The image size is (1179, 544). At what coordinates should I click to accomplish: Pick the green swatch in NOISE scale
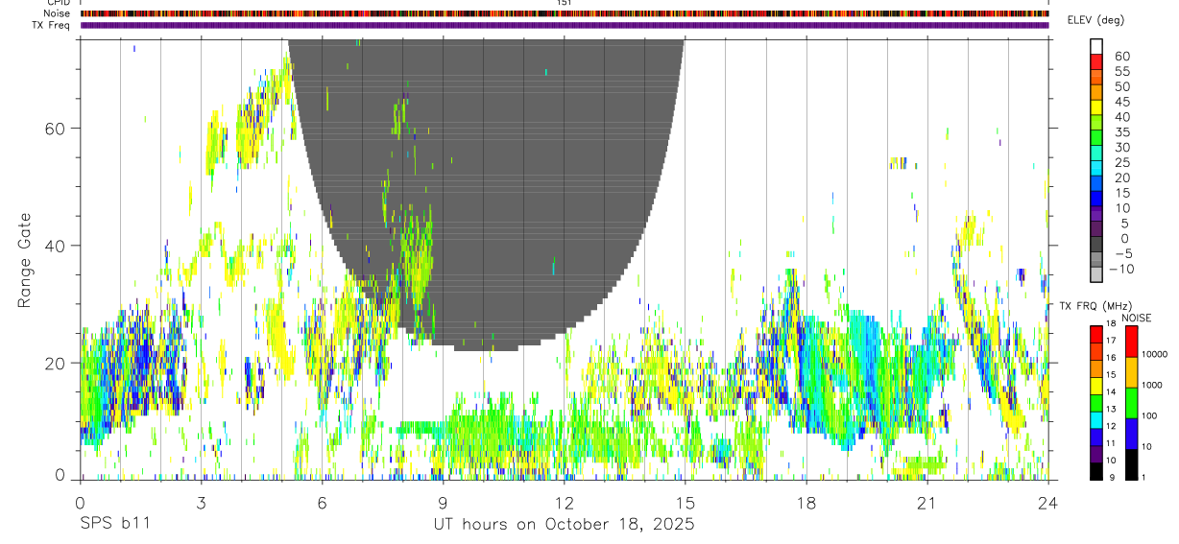tap(1131, 402)
